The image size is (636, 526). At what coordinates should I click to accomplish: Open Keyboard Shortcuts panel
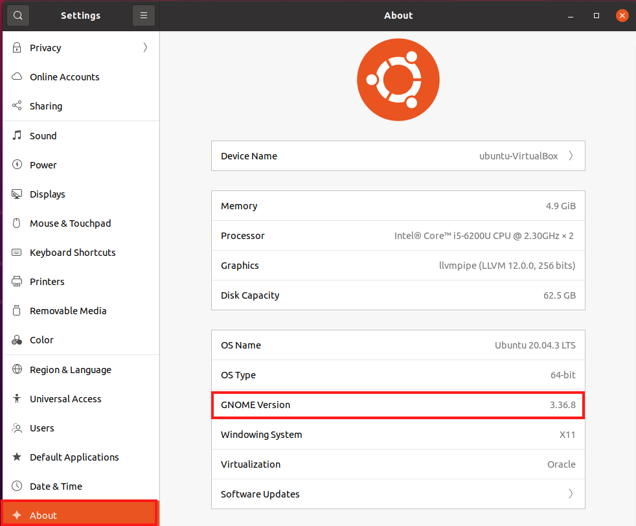coord(81,252)
